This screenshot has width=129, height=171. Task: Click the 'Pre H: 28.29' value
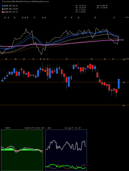[80, 8]
